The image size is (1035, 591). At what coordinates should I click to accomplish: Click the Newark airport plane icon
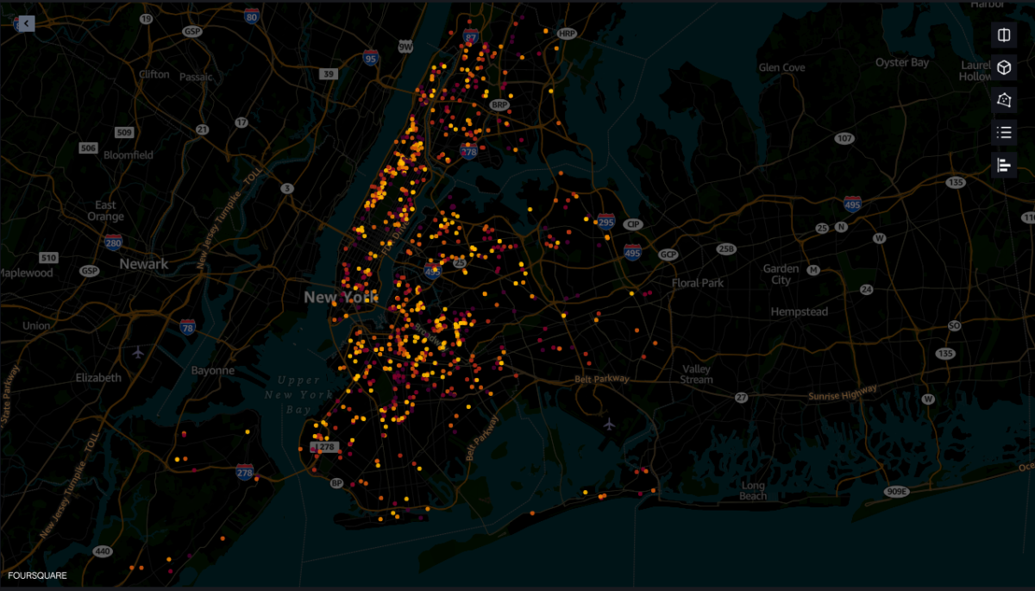(139, 352)
